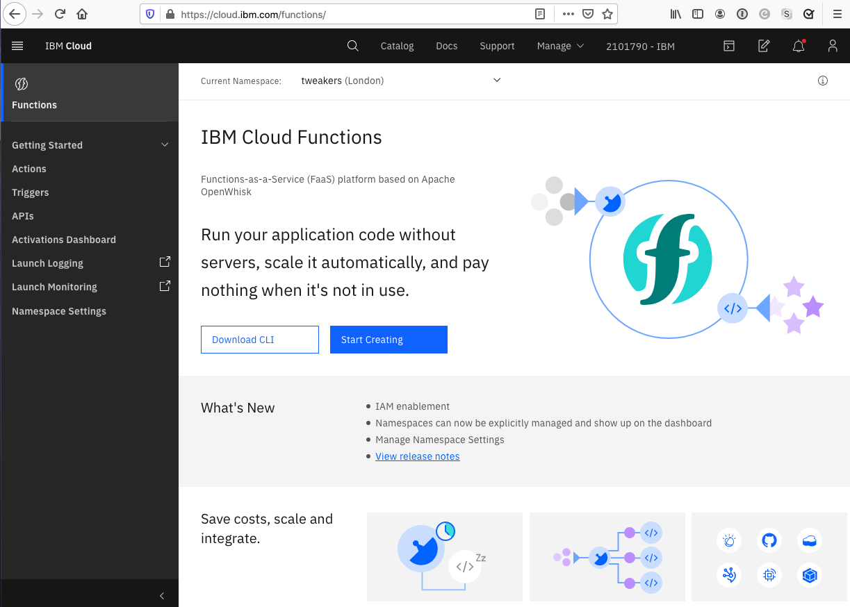Show browser sidebars icon

click(x=698, y=14)
